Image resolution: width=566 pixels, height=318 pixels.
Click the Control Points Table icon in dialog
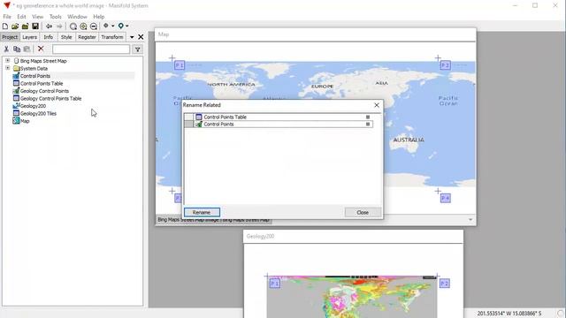pyautogui.click(x=198, y=117)
